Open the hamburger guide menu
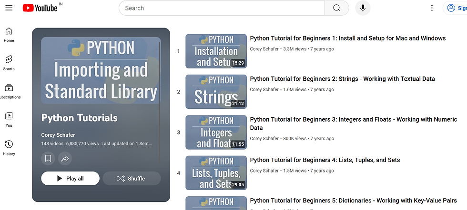 pos(9,8)
